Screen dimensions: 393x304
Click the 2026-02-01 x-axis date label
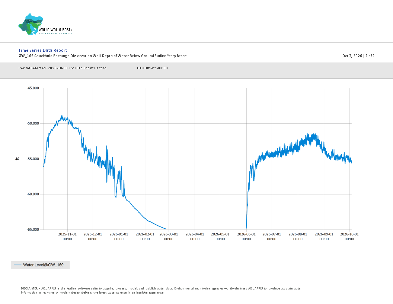[x=145, y=237]
